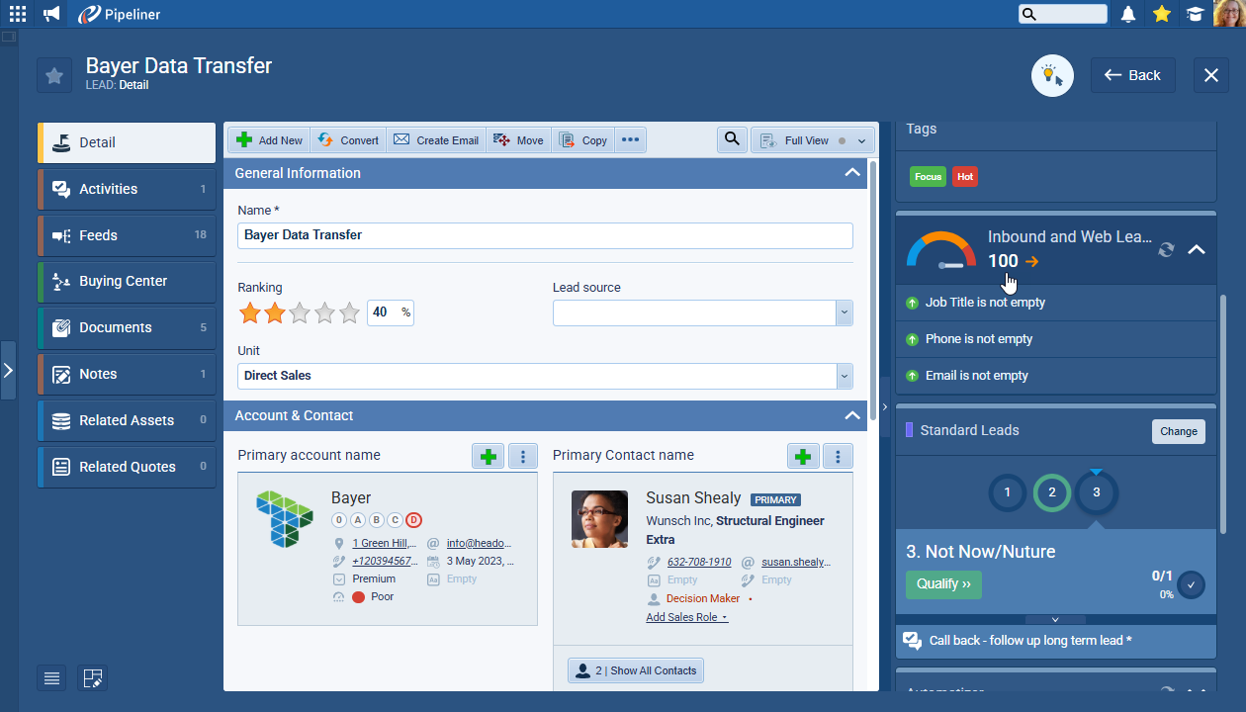Screen dimensions: 1246x712
Task: Collapse the General Information section
Action: coord(851,173)
